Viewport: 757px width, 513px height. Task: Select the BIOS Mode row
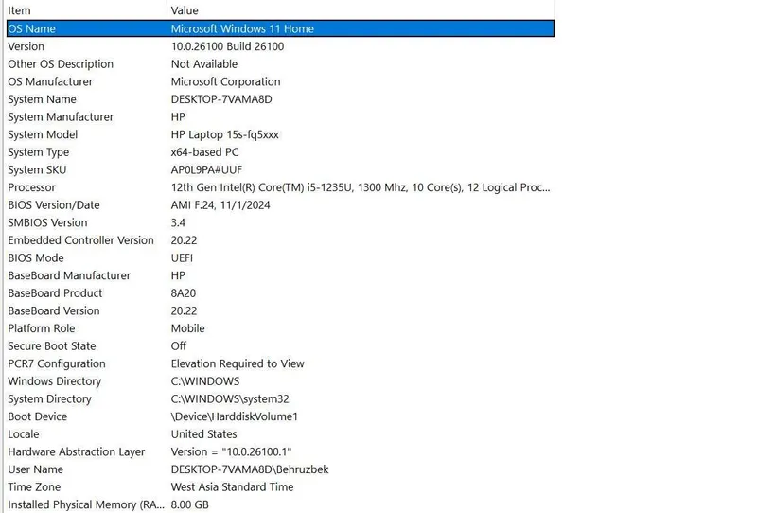coord(280,258)
